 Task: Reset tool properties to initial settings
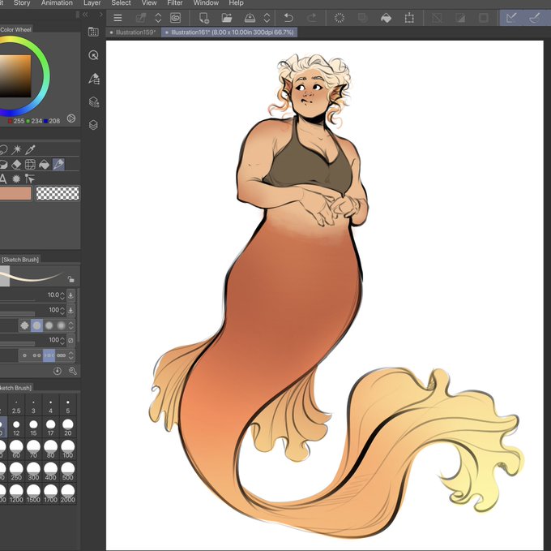(58, 371)
